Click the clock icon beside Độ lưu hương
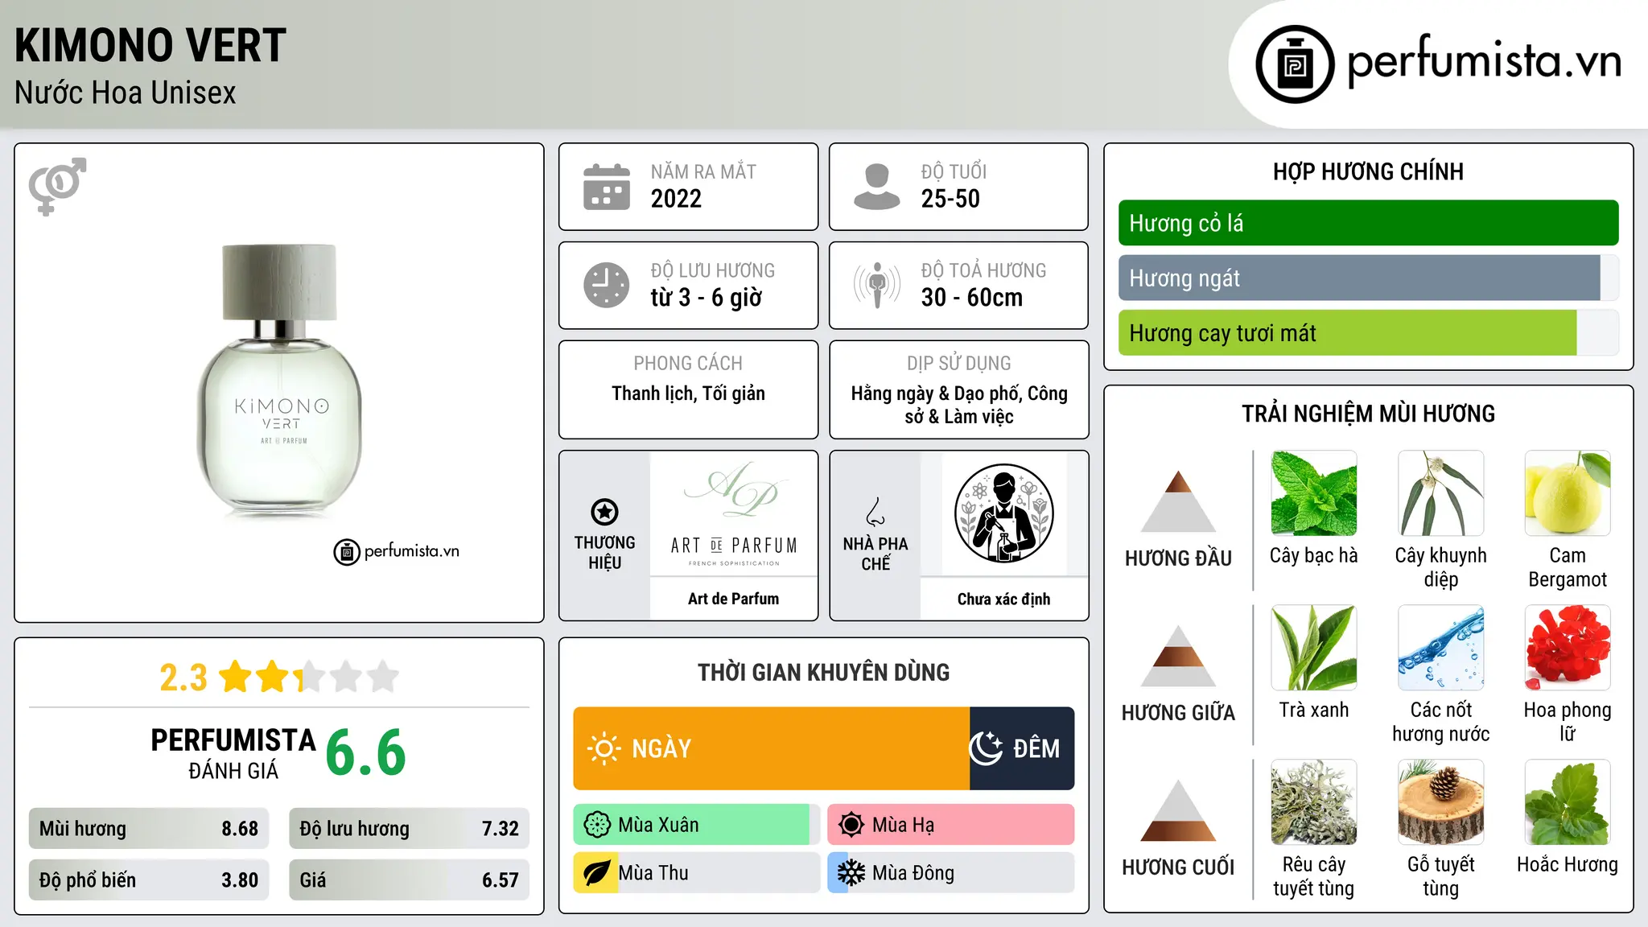Screen dimensions: 1648x927 (607, 285)
